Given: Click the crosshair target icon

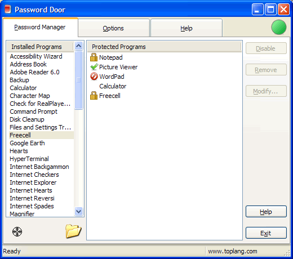Looking at the screenshot, I should (x=17, y=231).
